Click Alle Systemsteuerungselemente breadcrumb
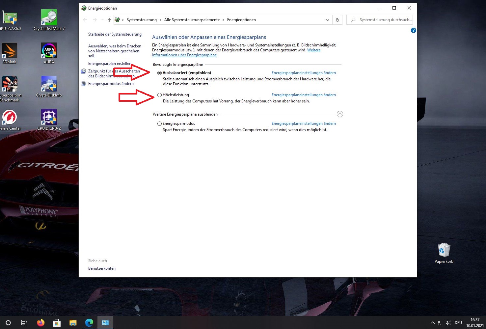The image size is (486, 329). tap(192, 20)
